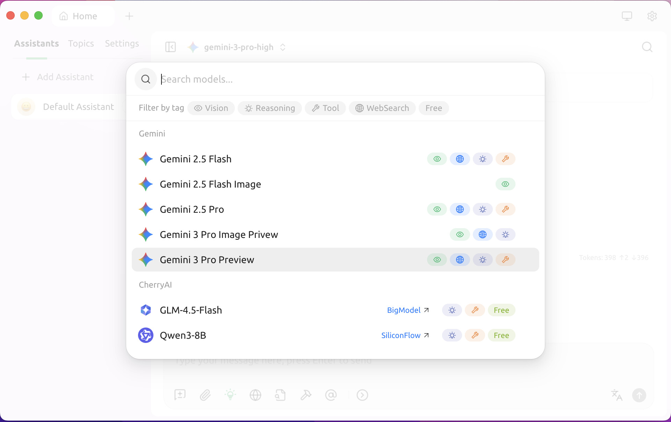Toggle the Vision tag filter
671x422 pixels.
pos(211,108)
